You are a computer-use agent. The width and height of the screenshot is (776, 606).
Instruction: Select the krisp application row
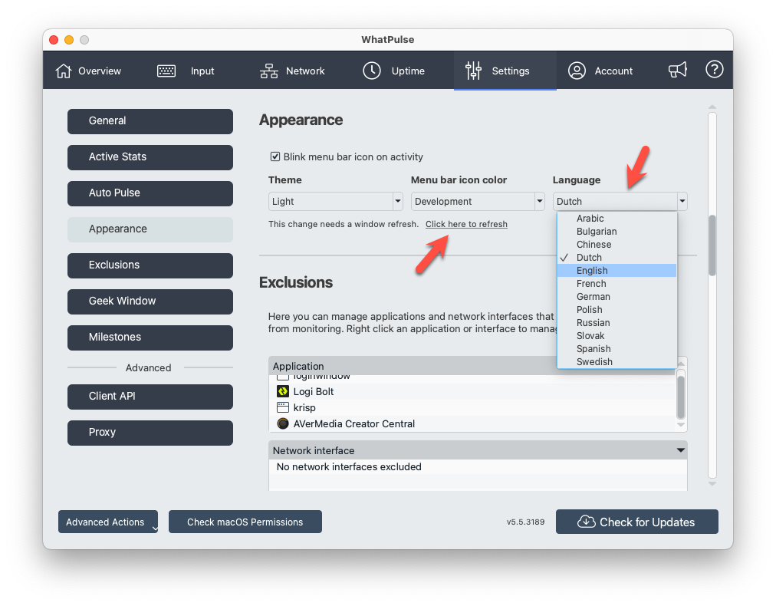[x=472, y=407]
